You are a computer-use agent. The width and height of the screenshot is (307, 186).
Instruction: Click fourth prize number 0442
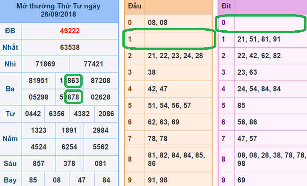pyautogui.click(x=33, y=114)
